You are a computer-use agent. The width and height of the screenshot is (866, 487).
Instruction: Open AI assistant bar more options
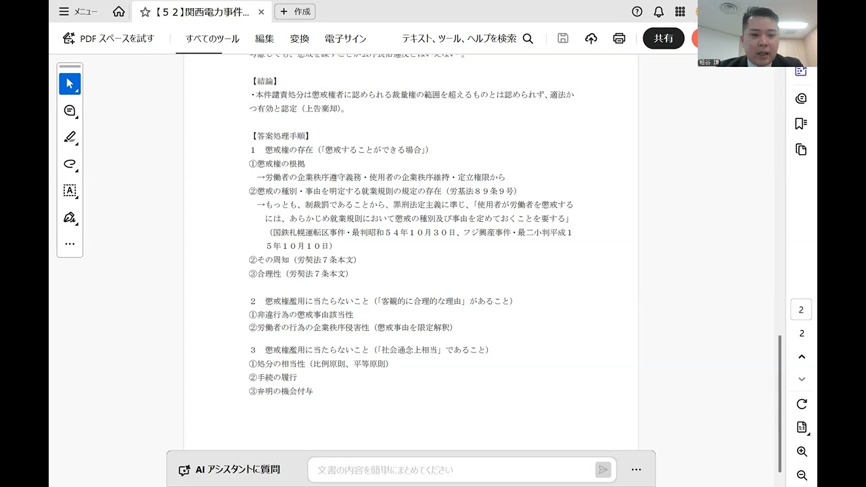[x=636, y=469]
